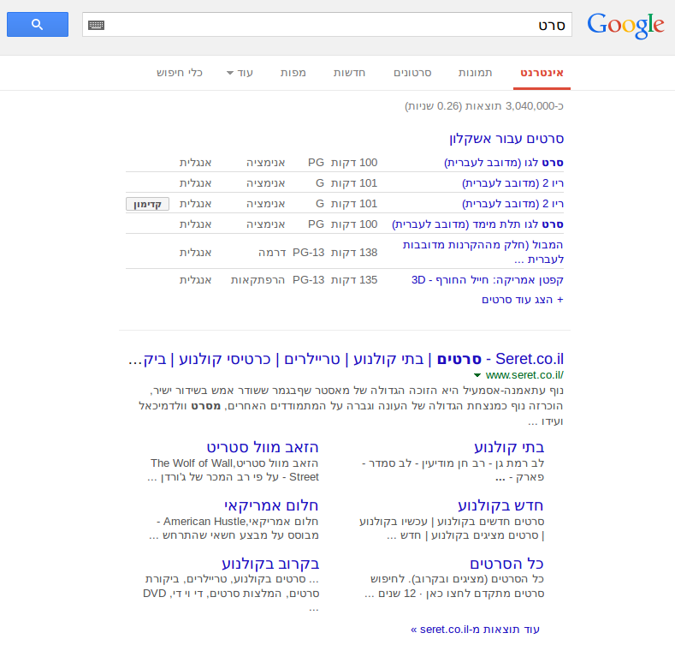Go to the Google logo homepage
Image resolution: width=675 pixels, height=651 pixels.
(x=625, y=26)
